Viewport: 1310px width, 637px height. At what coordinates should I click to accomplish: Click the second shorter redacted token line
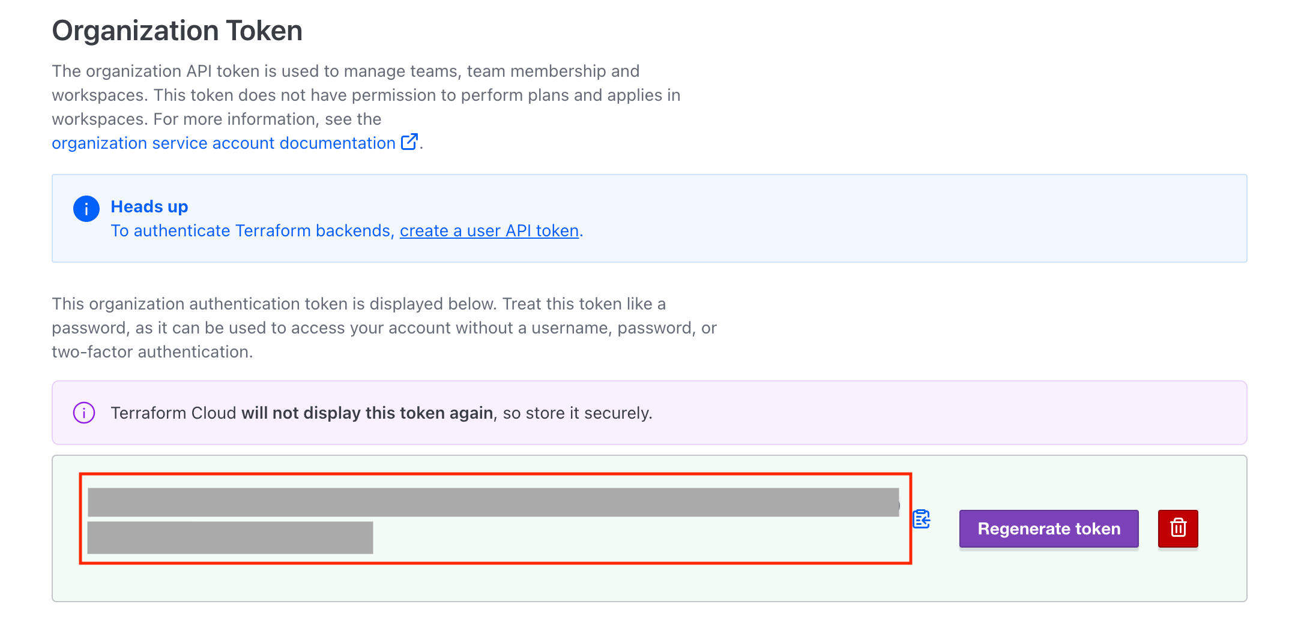230,537
